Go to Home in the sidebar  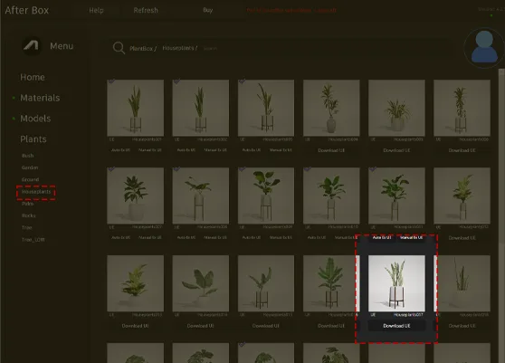pyautogui.click(x=33, y=77)
